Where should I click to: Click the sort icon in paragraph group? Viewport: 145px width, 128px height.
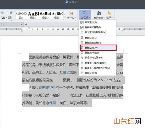7,12
